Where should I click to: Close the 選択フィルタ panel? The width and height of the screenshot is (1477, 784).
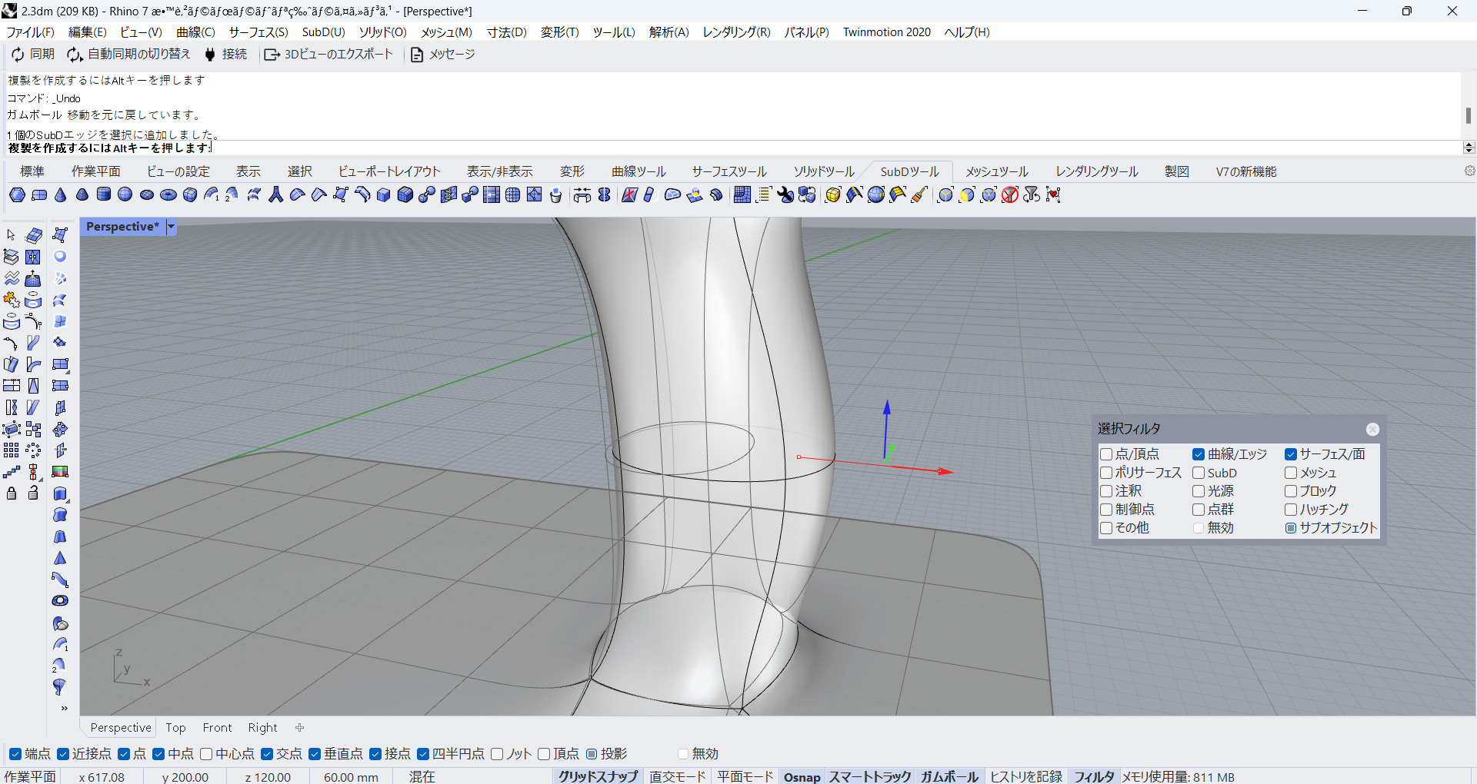1372,430
